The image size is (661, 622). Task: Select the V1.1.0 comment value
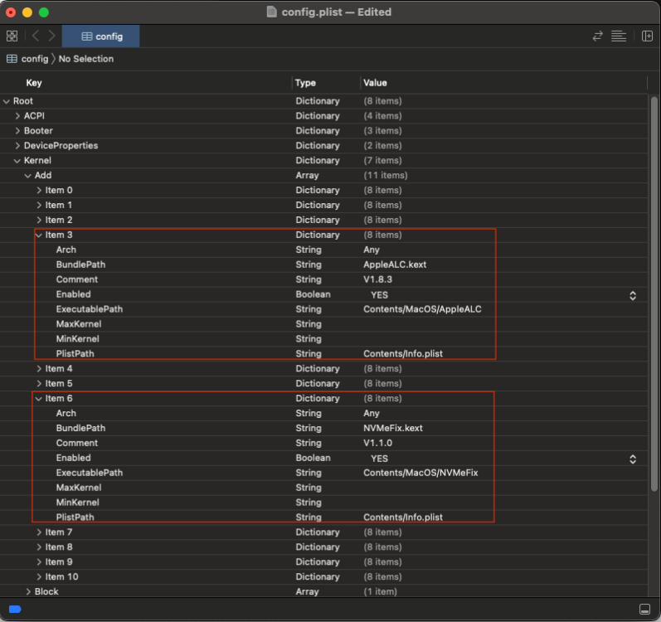point(377,443)
